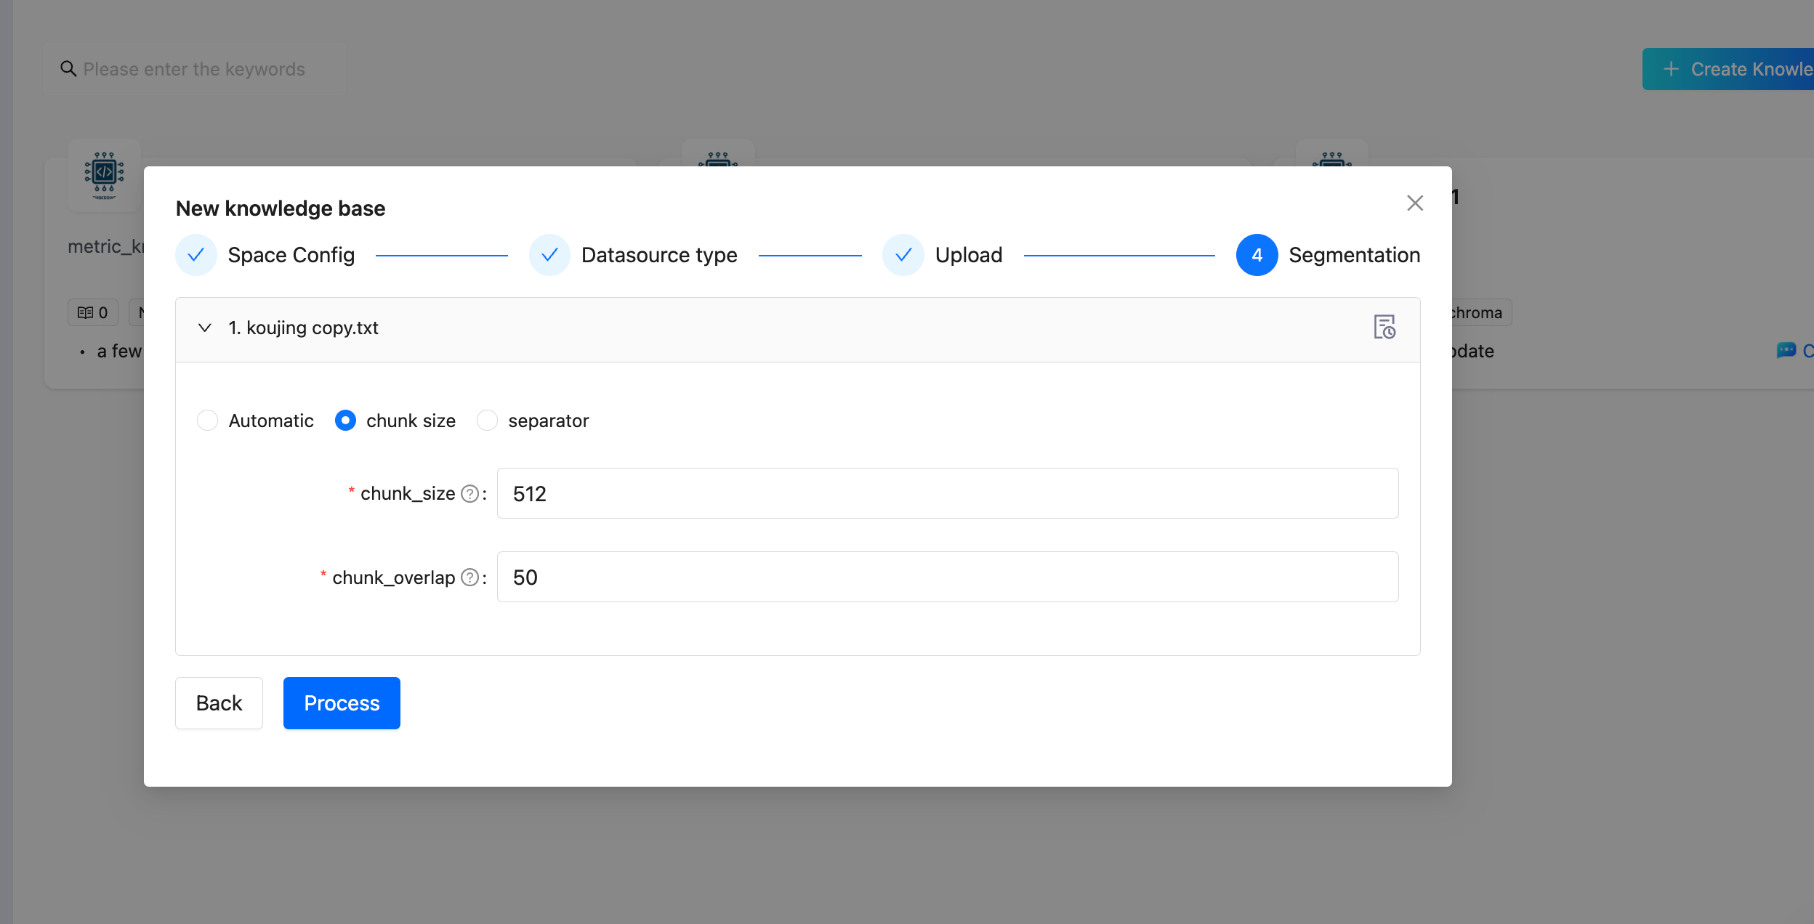Click the Upload step checkmark icon
Viewport: 1814px width, 924px height.
coord(903,255)
